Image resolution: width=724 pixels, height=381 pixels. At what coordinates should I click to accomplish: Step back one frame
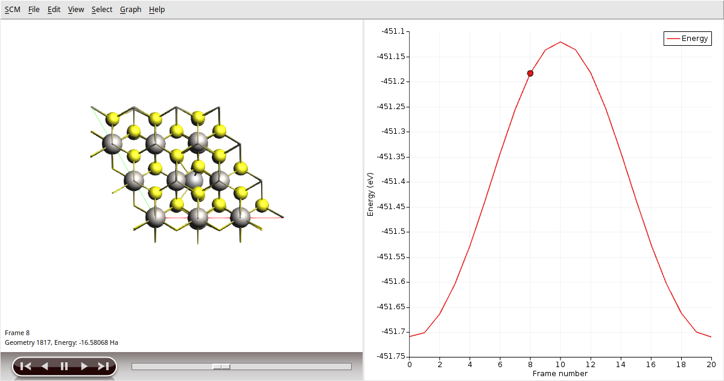(x=44, y=366)
